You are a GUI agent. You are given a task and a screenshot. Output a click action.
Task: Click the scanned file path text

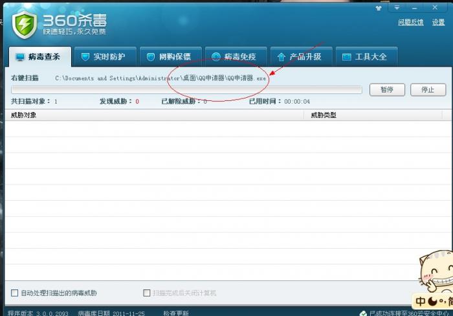[x=160, y=78]
